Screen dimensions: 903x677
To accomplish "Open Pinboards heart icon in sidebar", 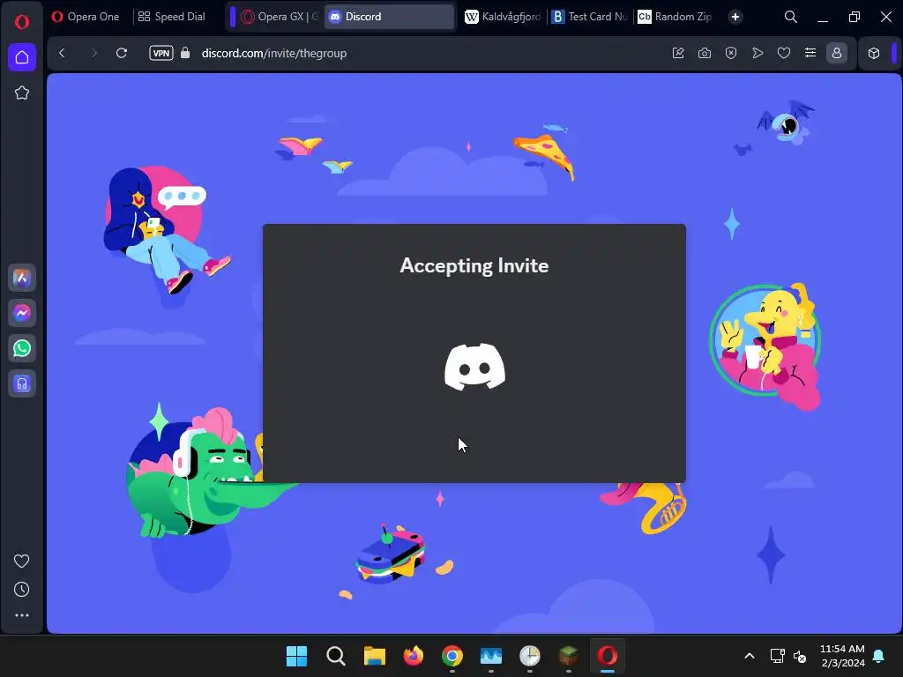I will [22, 561].
